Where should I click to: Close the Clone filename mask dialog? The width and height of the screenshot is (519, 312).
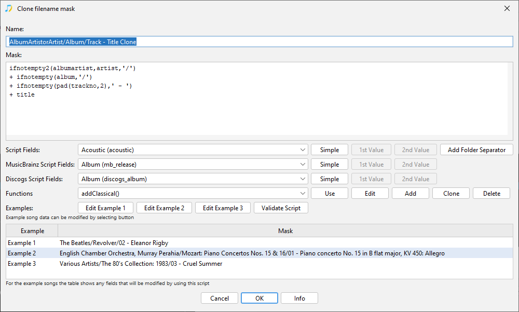point(507,8)
